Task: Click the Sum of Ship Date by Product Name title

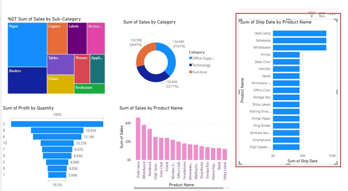Action: (276, 22)
